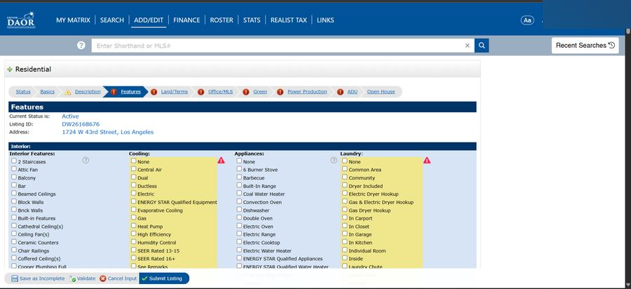
Task: Click the Active status link
Action: pos(70,116)
